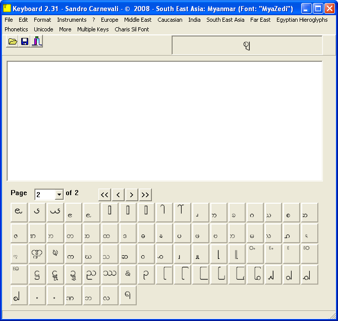Jump to last page with >> button
338x321 pixels.
145,195
